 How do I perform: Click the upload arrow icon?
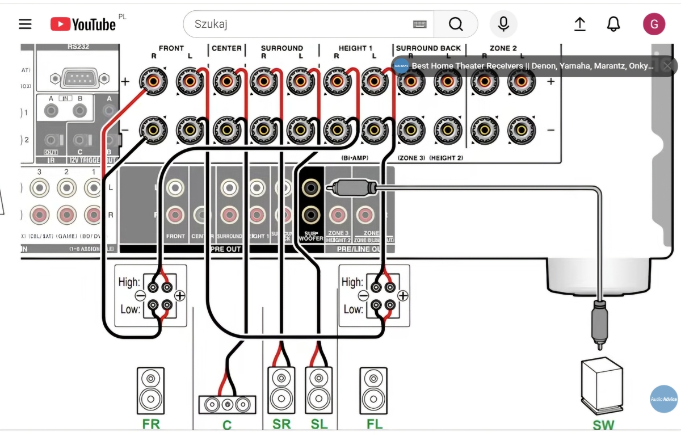579,24
